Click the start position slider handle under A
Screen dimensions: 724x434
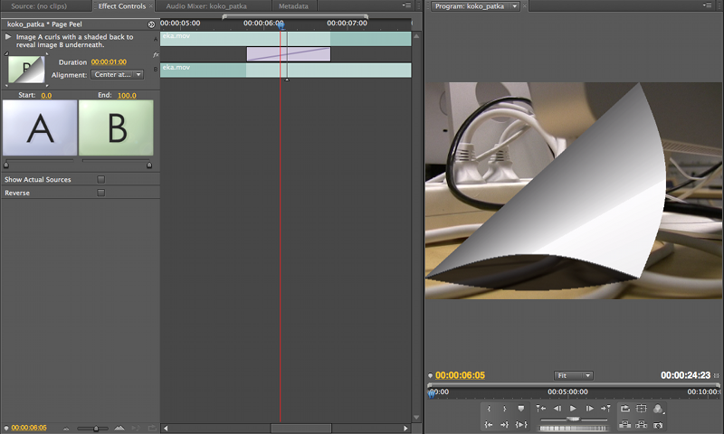(6, 165)
